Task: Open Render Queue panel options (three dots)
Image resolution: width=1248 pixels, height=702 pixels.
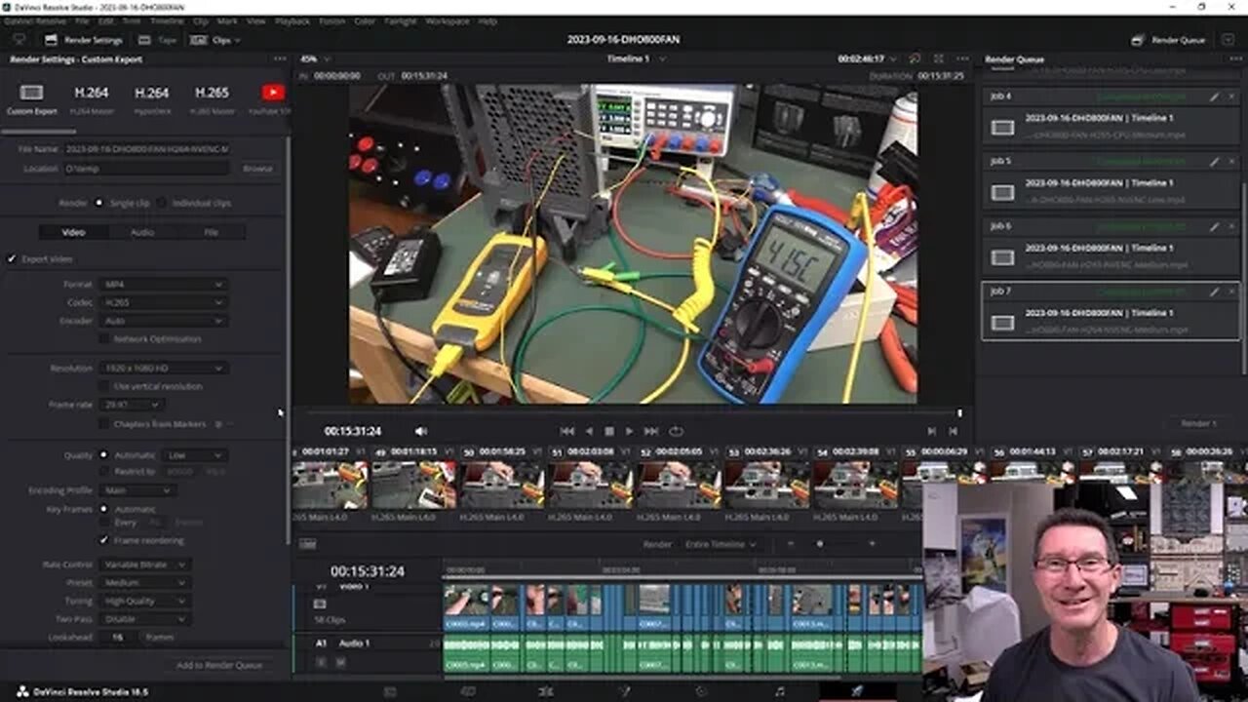Action: (1233, 59)
